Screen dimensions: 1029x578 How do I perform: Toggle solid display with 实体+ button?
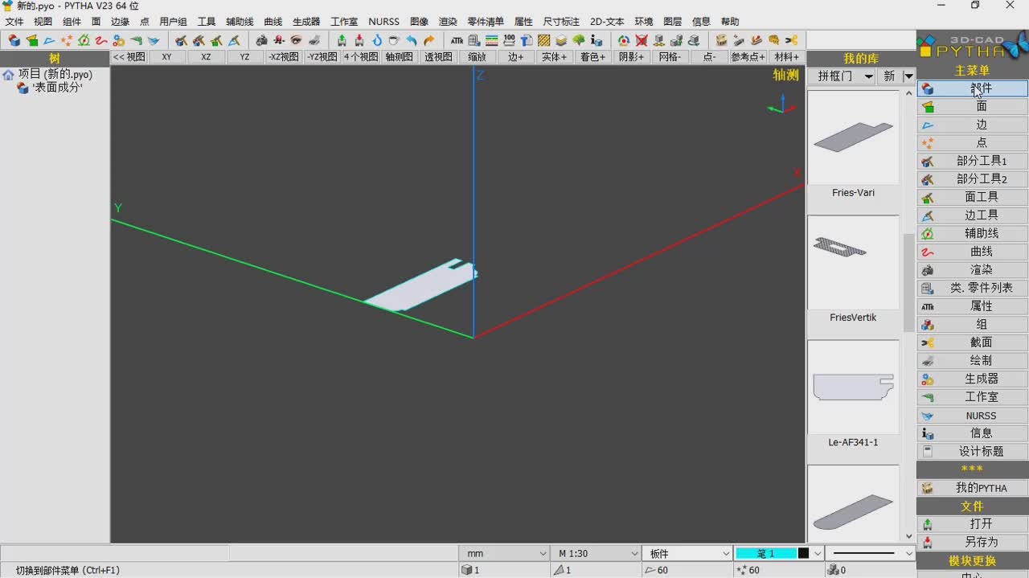click(554, 57)
